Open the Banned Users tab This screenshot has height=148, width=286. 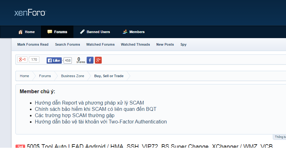tap(95, 32)
